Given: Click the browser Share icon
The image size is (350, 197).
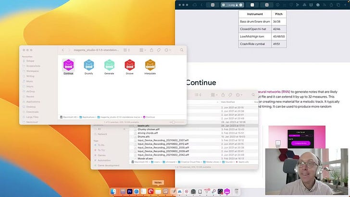Looking at the screenshot, I should coord(331,5).
